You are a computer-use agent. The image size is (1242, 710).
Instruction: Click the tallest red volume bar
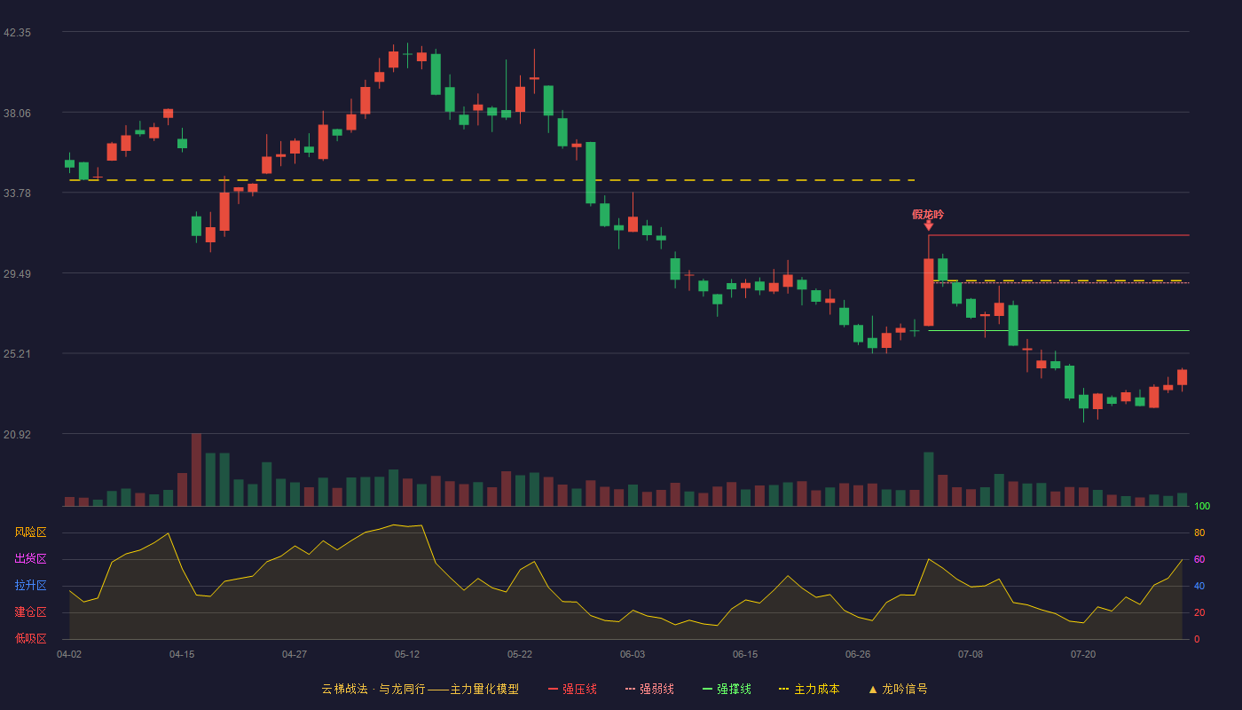pos(196,469)
